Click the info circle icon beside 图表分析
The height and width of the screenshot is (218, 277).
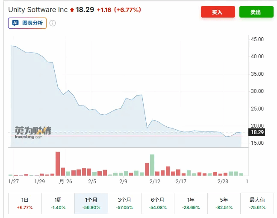(x=53, y=23)
